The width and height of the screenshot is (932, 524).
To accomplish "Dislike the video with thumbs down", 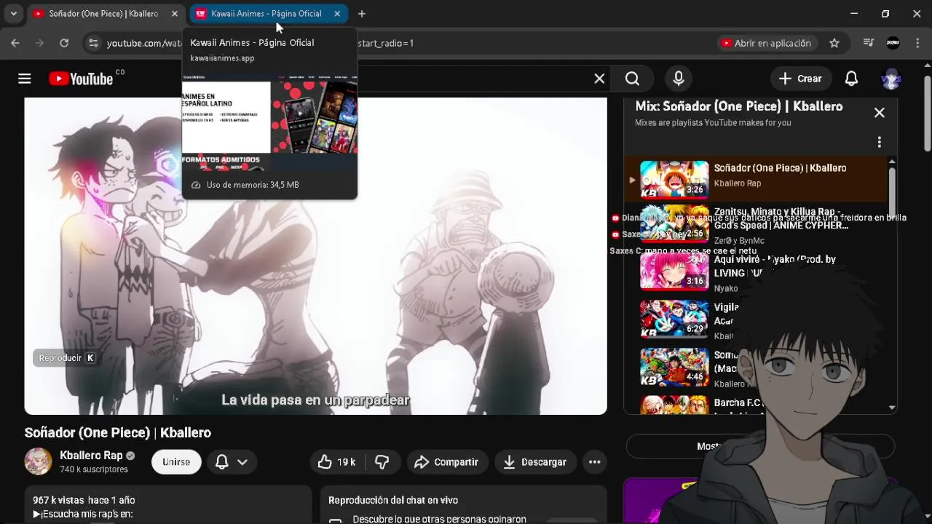I will [x=382, y=462].
